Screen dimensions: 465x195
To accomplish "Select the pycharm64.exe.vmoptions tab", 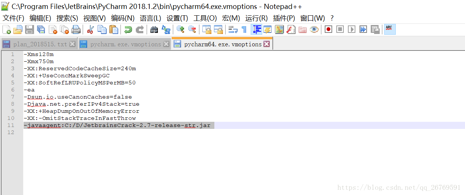I will point(222,44).
